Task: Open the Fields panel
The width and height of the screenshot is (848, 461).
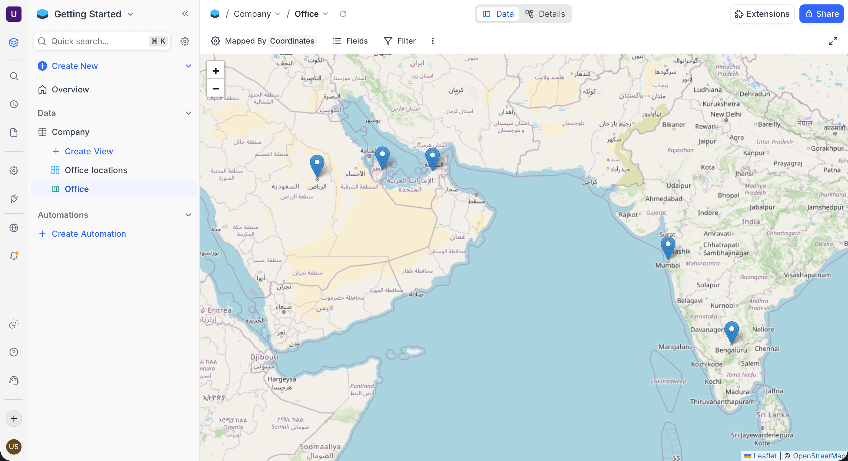Action: [x=350, y=41]
